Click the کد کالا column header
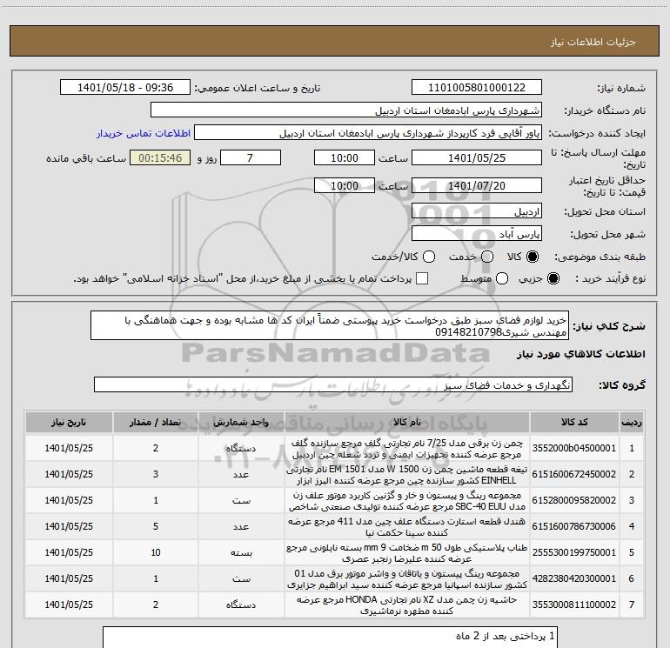This screenshot has width=670, height=648. click(x=574, y=422)
